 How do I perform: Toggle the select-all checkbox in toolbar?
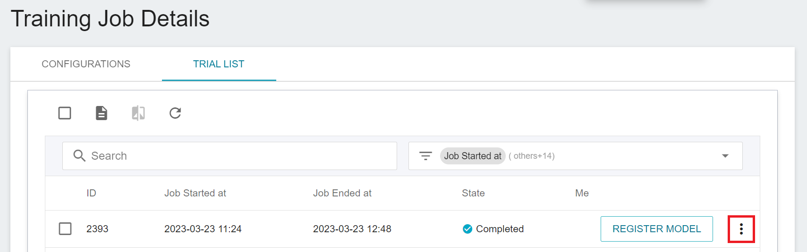(x=65, y=113)
